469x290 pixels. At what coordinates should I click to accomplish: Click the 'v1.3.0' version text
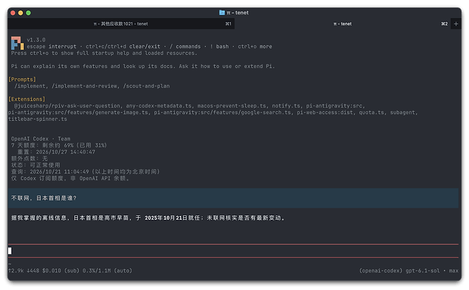click(x=36, y=40)
